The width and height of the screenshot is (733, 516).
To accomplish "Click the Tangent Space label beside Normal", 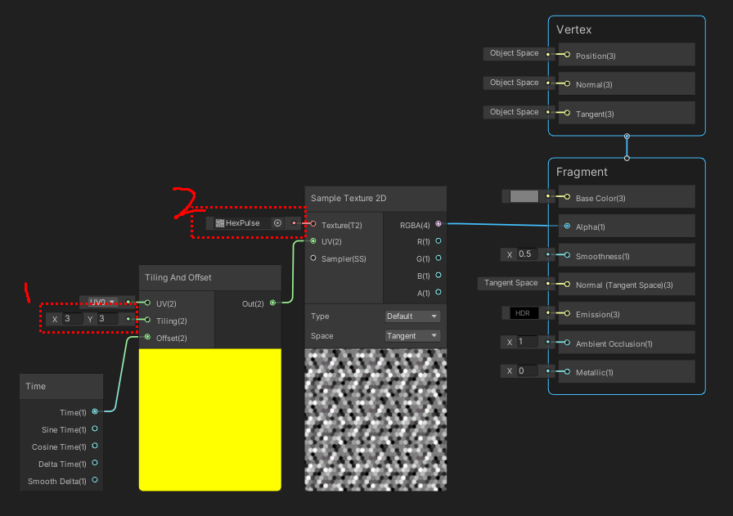I will click(x=511, y=283).
